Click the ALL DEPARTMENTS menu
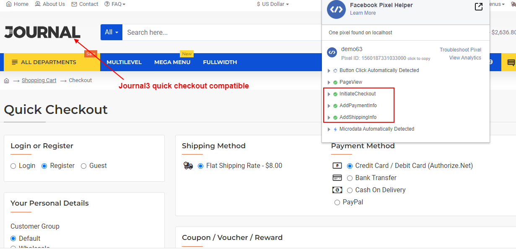This screenshot has height=250, width=516. coord(46,62)
